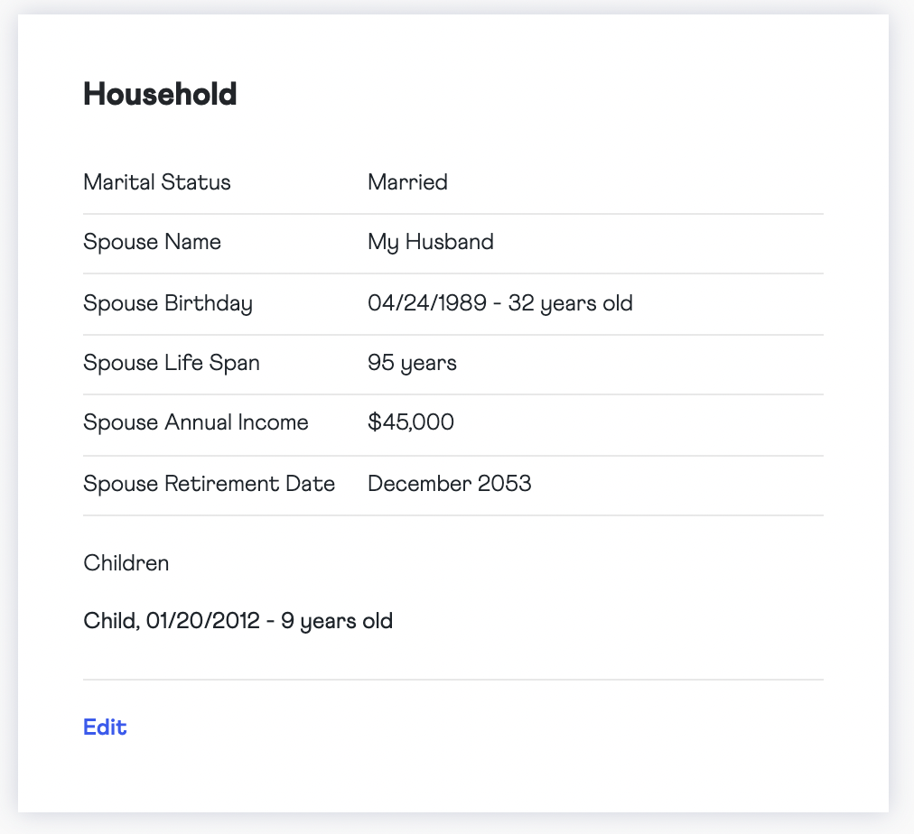
Task: Click the divider line above the Edit link
Action: click(x=453, y=679)
